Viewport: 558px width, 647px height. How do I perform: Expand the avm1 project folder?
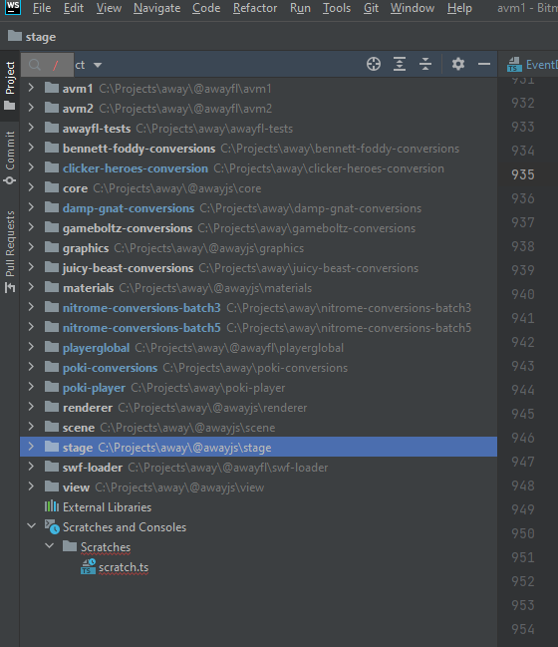31,88
